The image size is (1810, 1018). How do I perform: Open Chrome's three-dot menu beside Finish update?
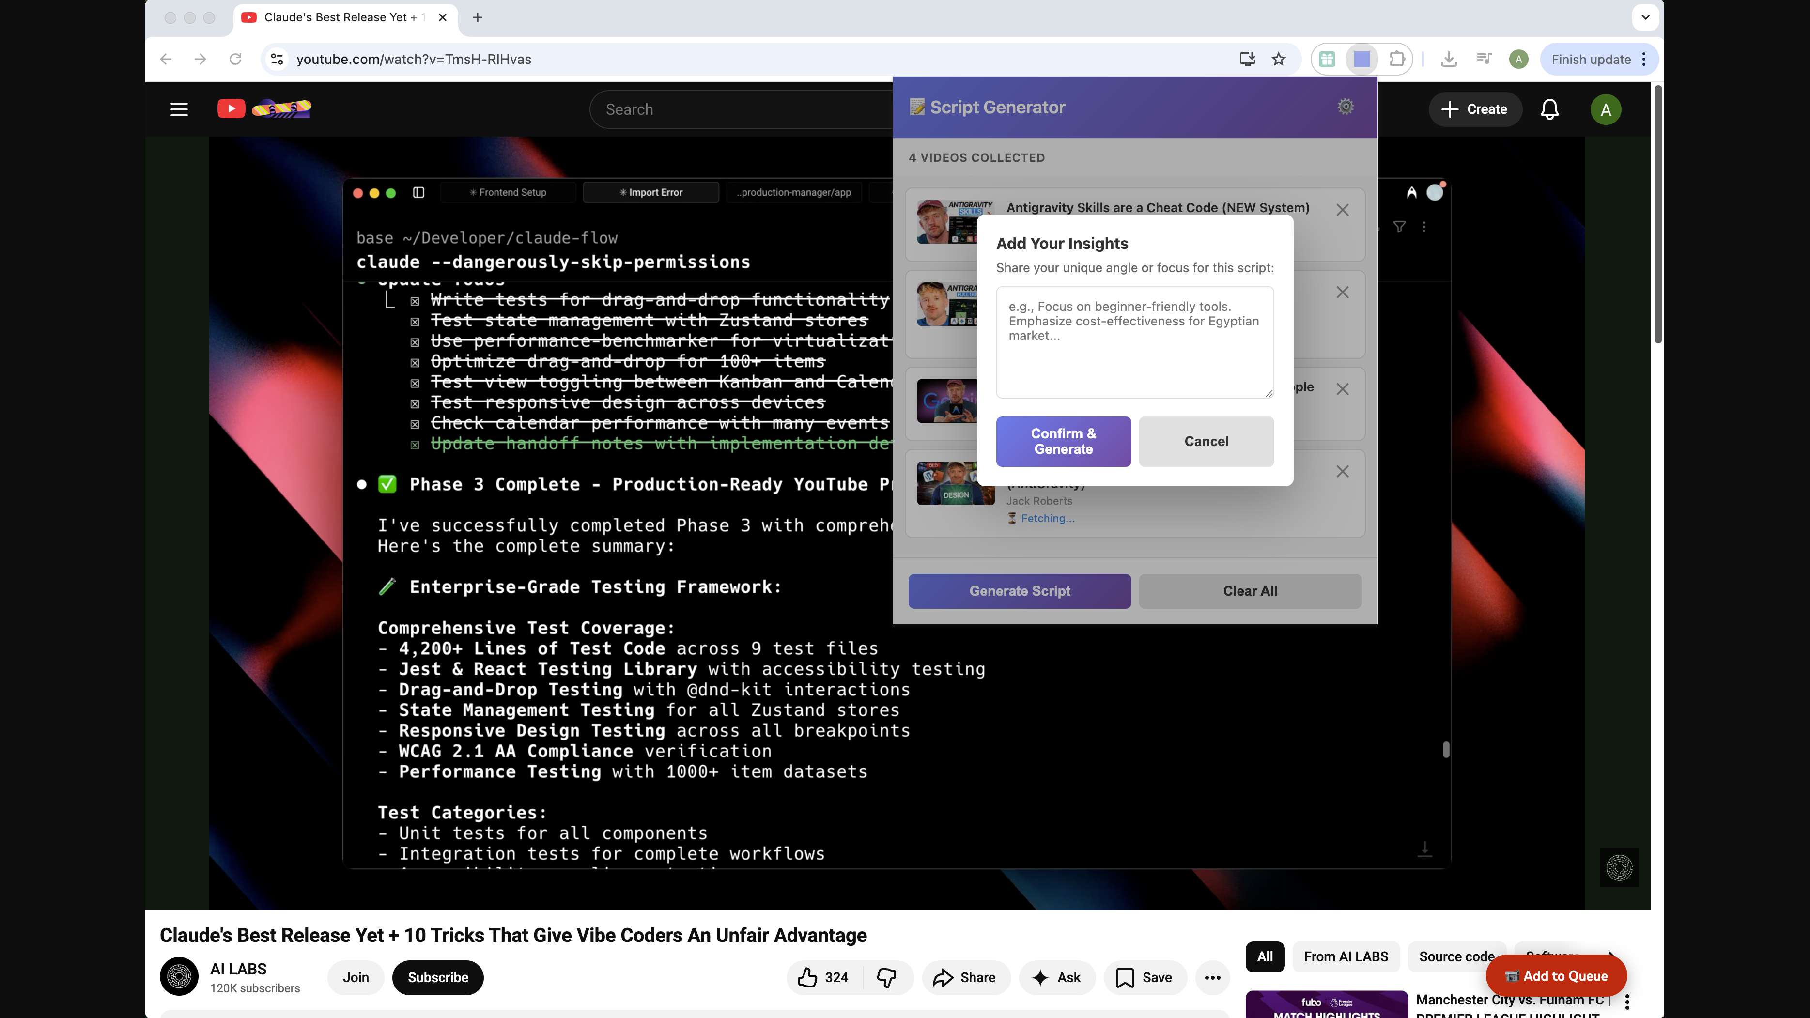[1644, 59]
